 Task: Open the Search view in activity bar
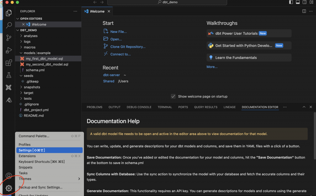(x=9, y=25)
